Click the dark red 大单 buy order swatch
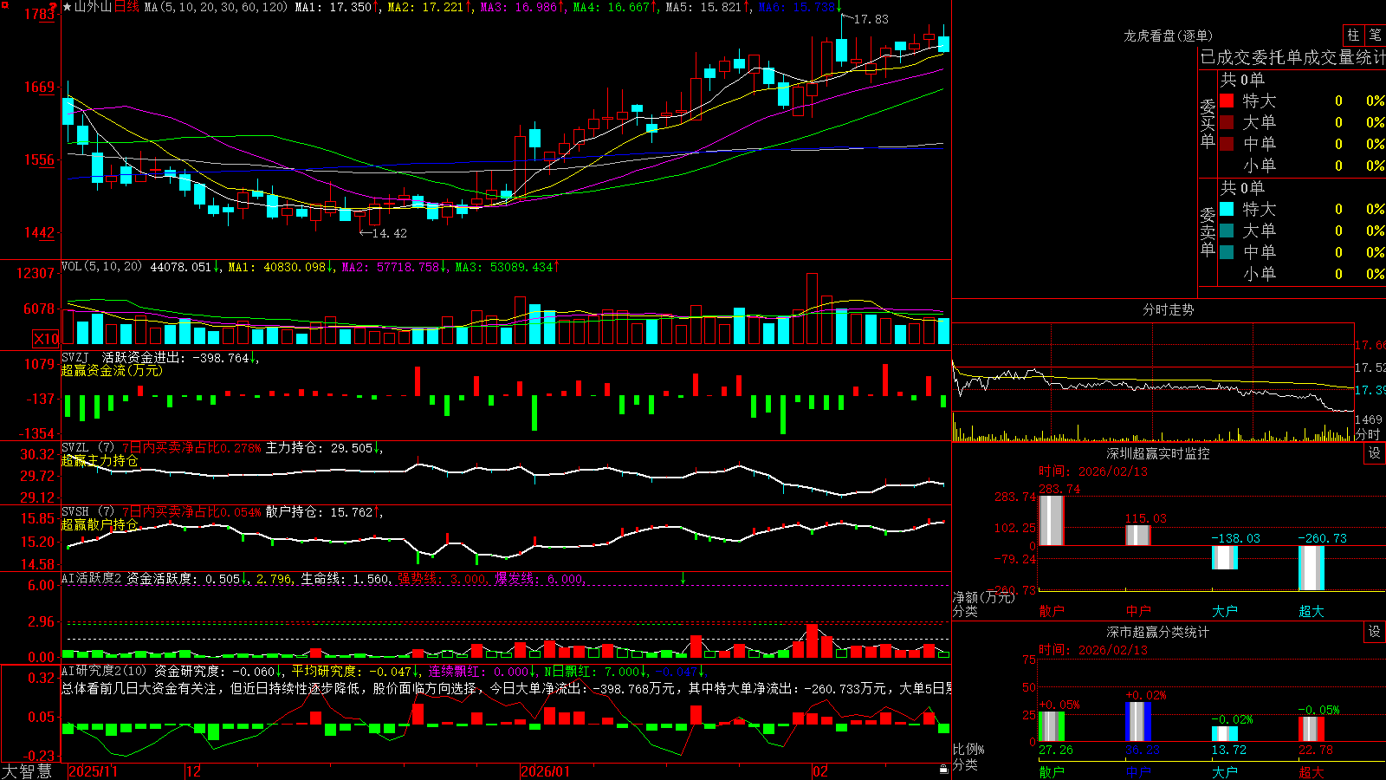 [x=1227, y=122]
